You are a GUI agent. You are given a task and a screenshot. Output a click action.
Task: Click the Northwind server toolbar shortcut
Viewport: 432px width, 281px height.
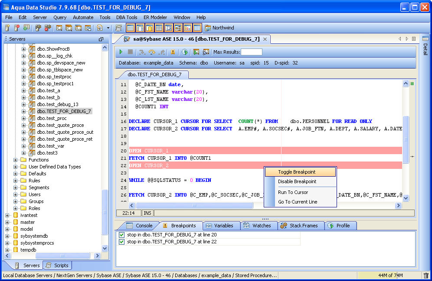(x=220, y=28)
